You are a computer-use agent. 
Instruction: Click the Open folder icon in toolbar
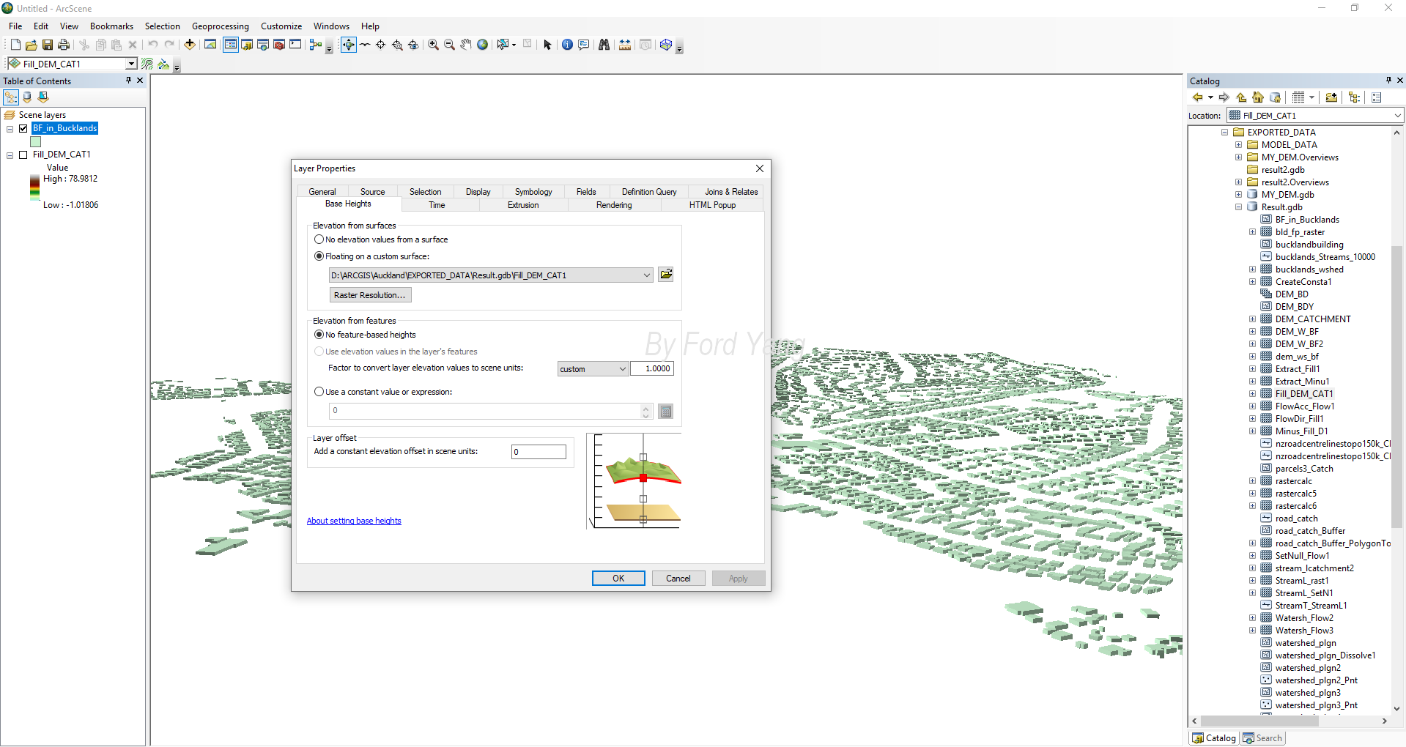(32, 45)
